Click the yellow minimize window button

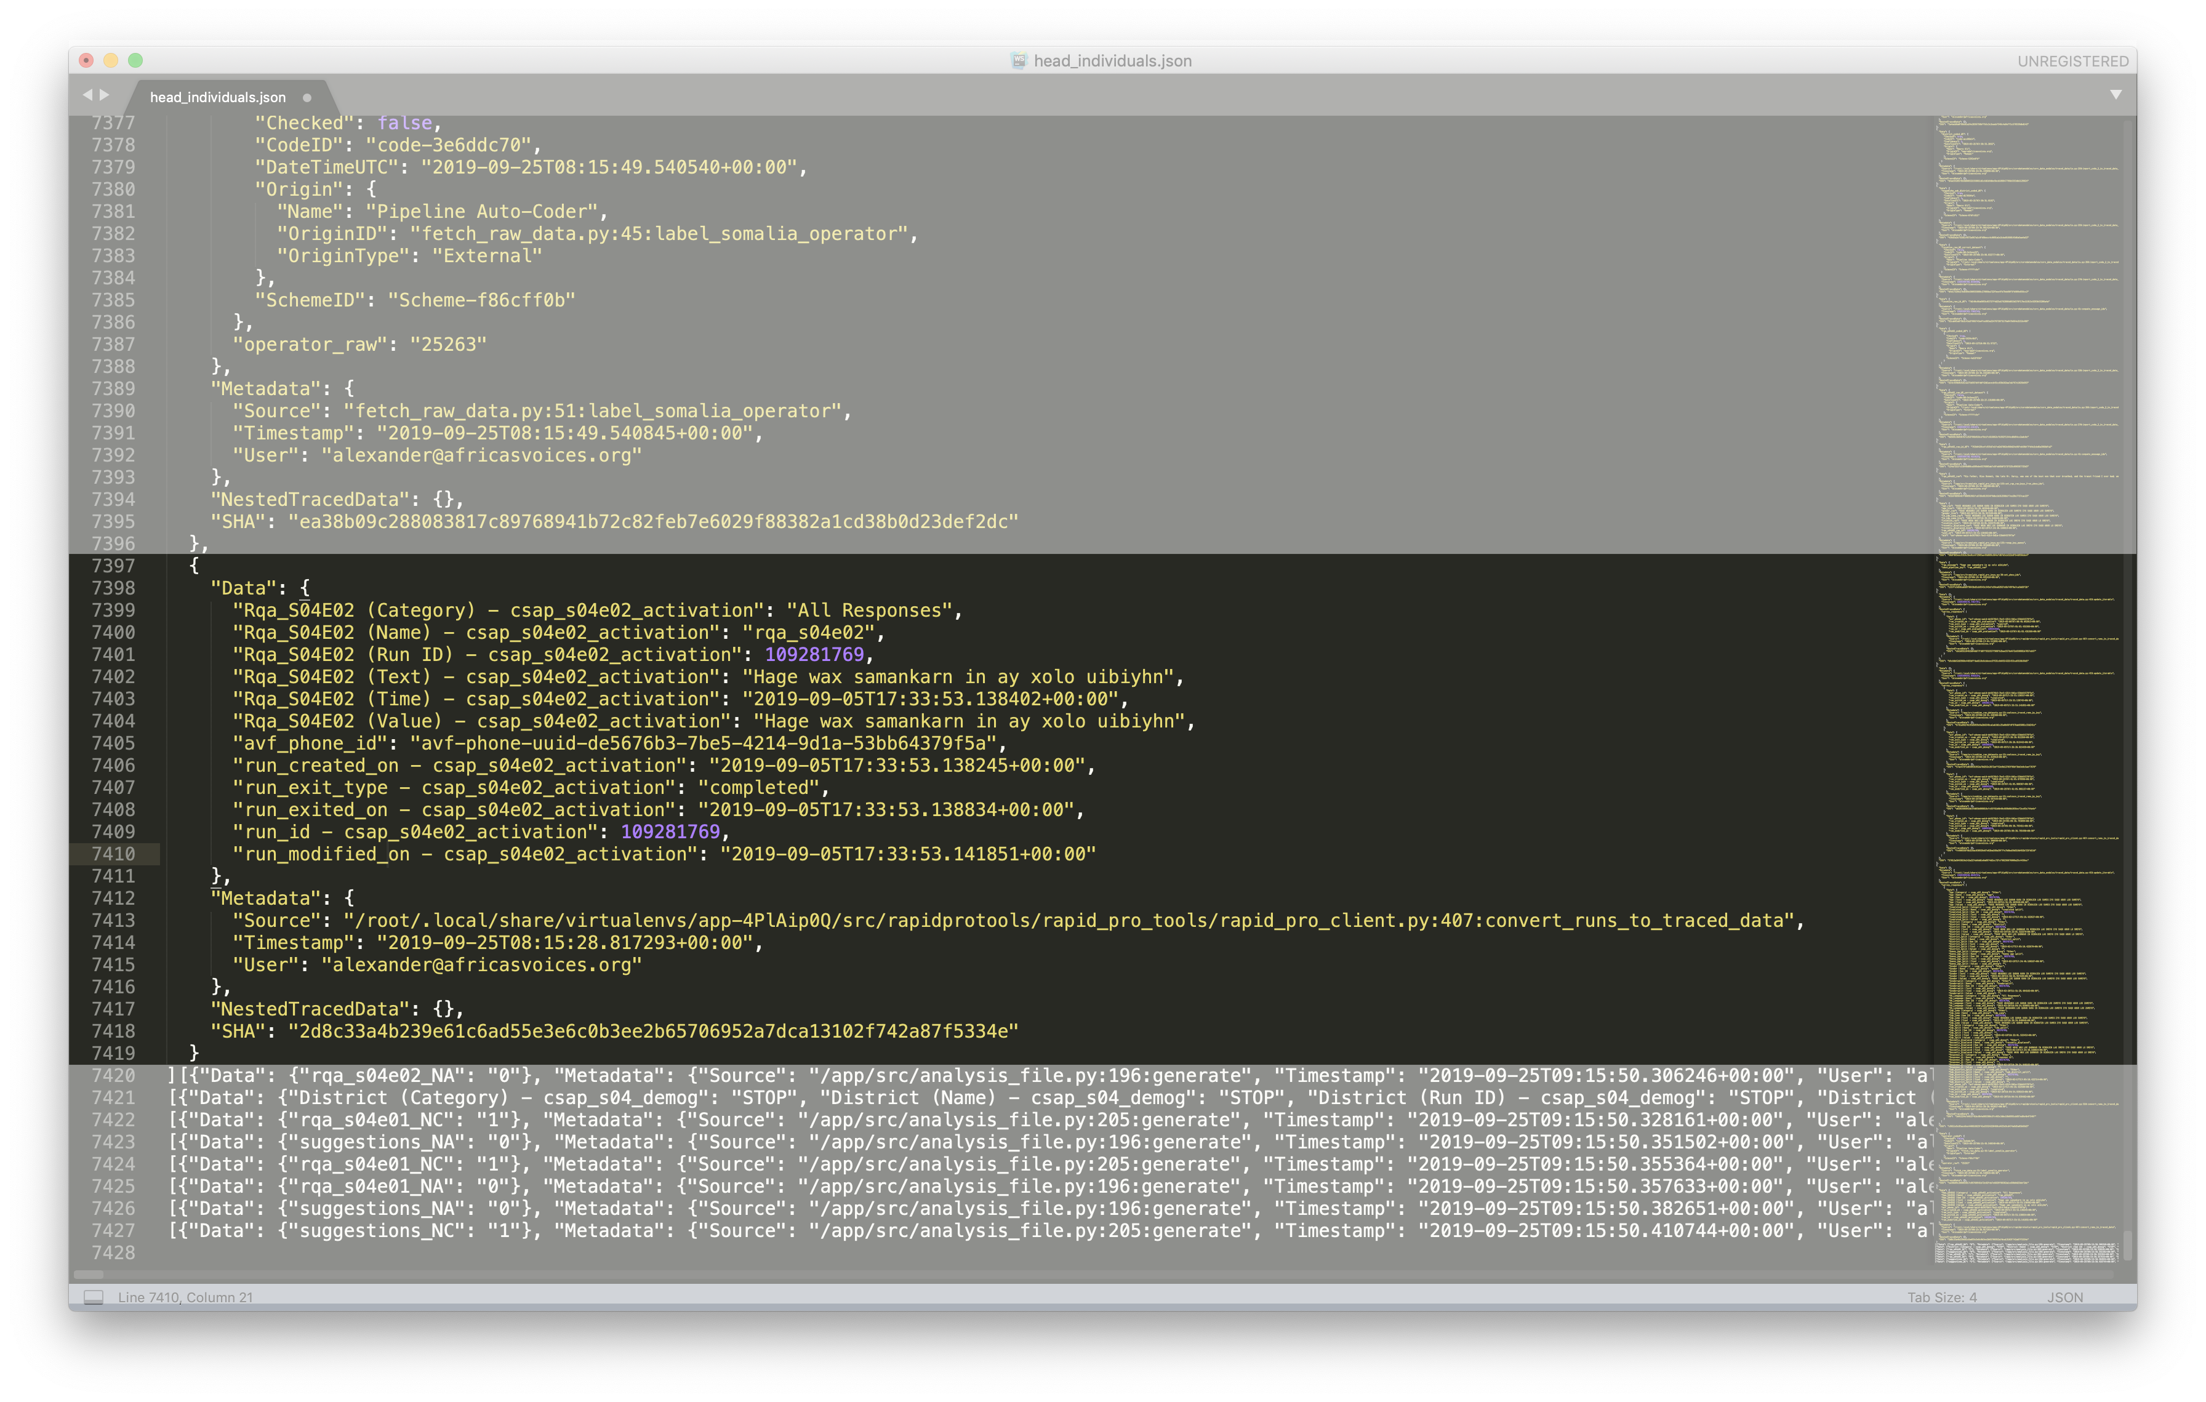[111, 60]
